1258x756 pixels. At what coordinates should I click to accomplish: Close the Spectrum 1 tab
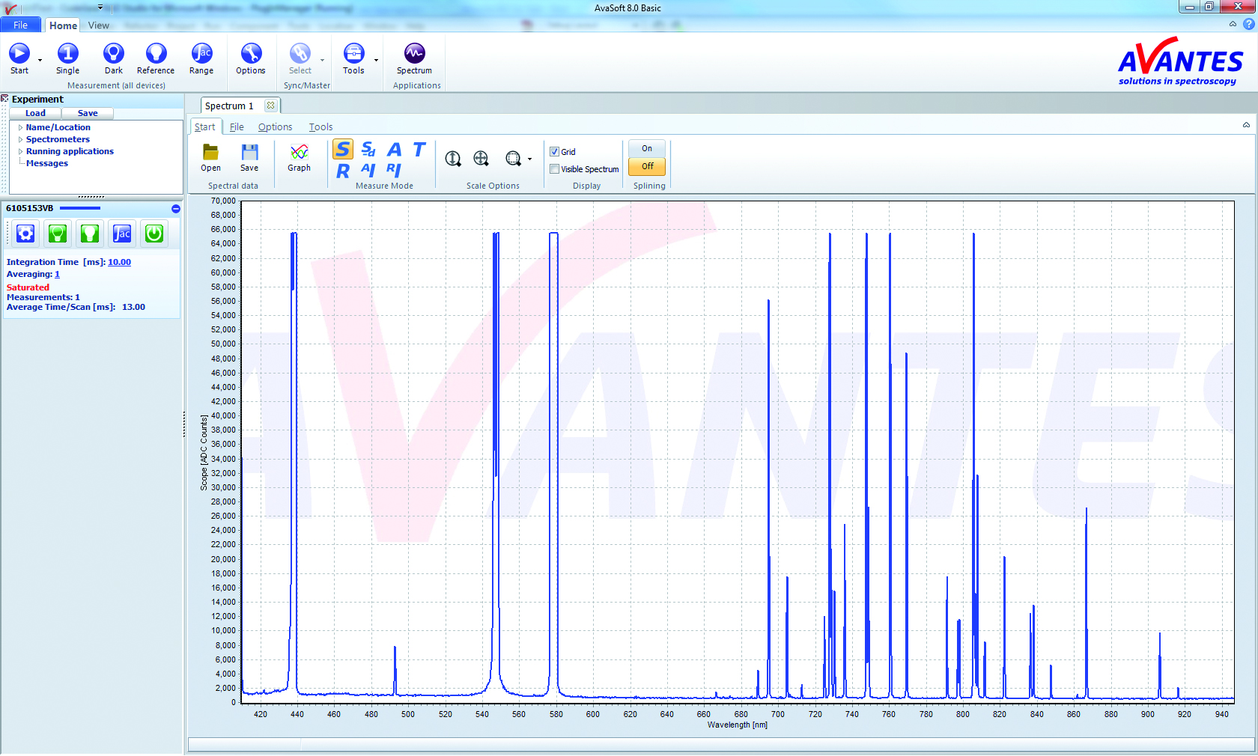pos(271,106)
